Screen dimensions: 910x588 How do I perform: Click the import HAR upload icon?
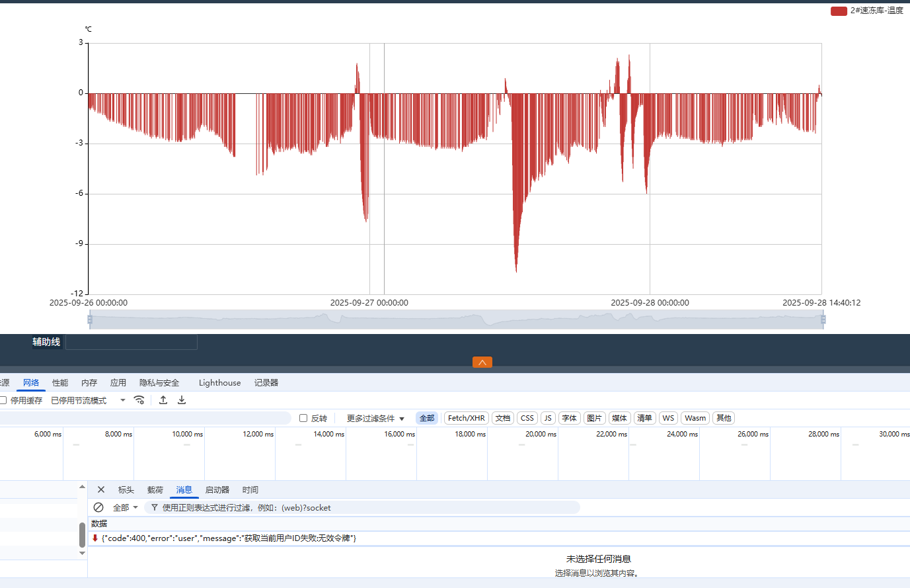click(163, 400)
